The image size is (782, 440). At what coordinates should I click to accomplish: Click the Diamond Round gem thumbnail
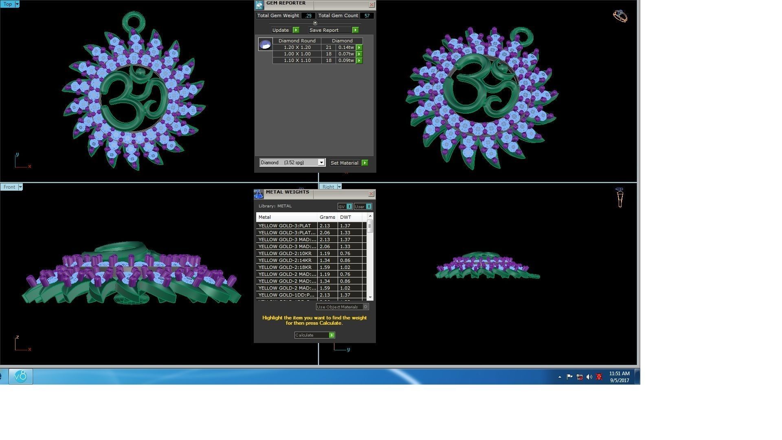[x=265, y=44]
